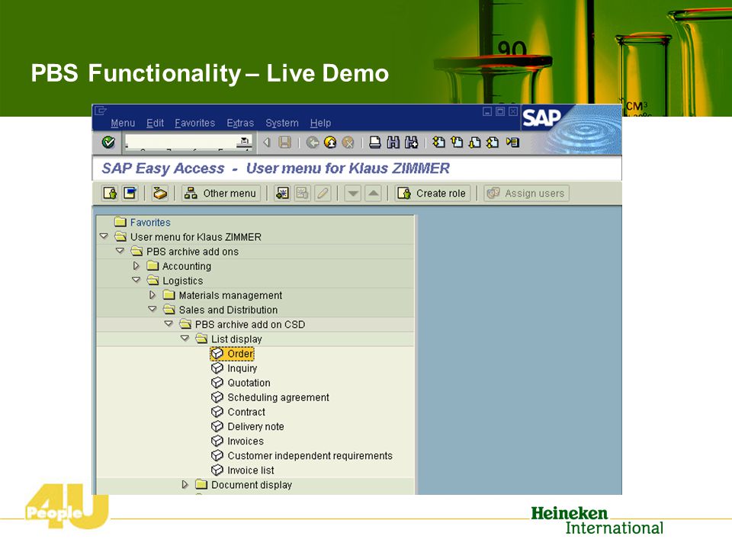This screenshot has height=549, width=732.
Task: Open the Extras menu
Action: [x=240, y=123]
